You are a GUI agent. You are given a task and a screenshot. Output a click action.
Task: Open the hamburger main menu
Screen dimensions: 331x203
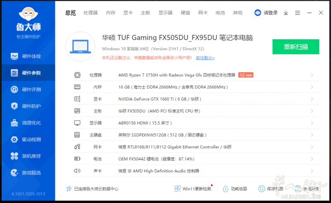pos(297,13)
